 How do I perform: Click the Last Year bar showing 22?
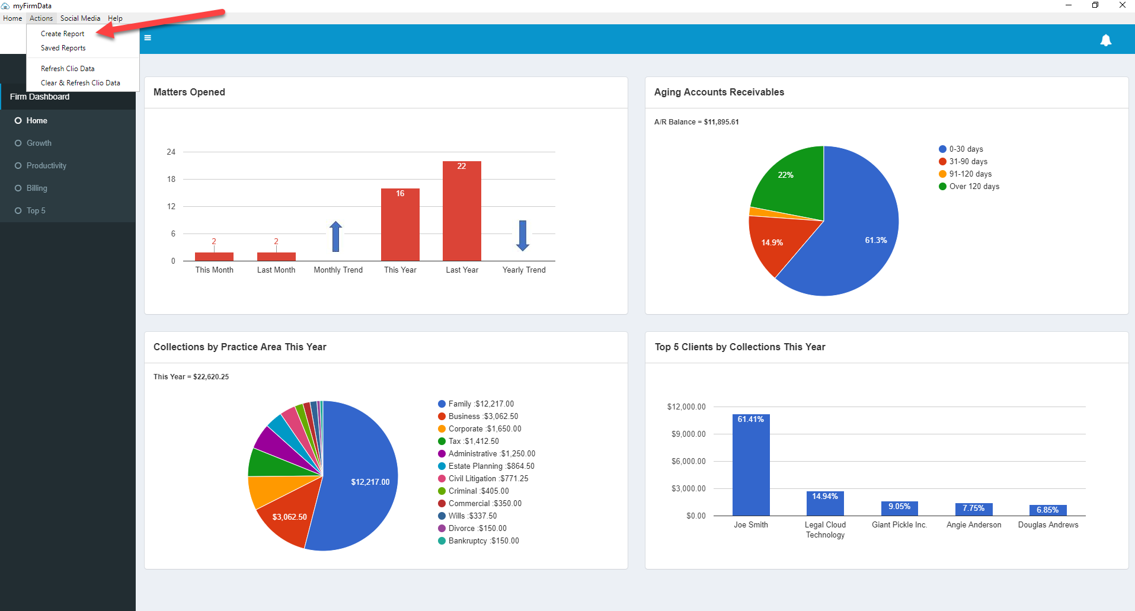pyautogui.click(x=462, y=211)
